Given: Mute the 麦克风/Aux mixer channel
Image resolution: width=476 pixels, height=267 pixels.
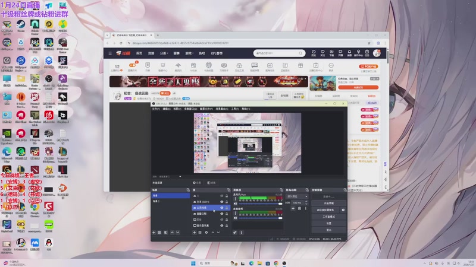Looking at the screenshot, I should [236, 204].
